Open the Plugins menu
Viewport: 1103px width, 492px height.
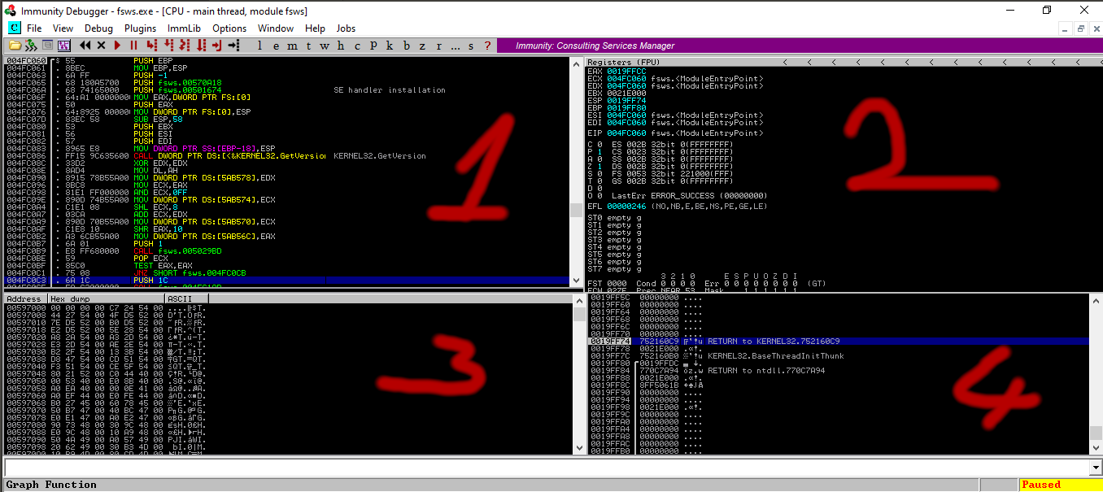[140, 28]
